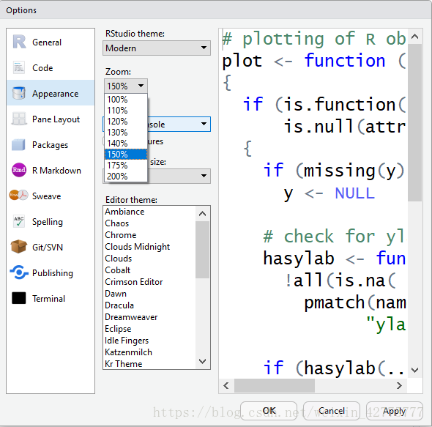This screenshot has width=432, height=427.
Task: Click the Cancel button
Action: pyautogui.click(x=332, y=410)
